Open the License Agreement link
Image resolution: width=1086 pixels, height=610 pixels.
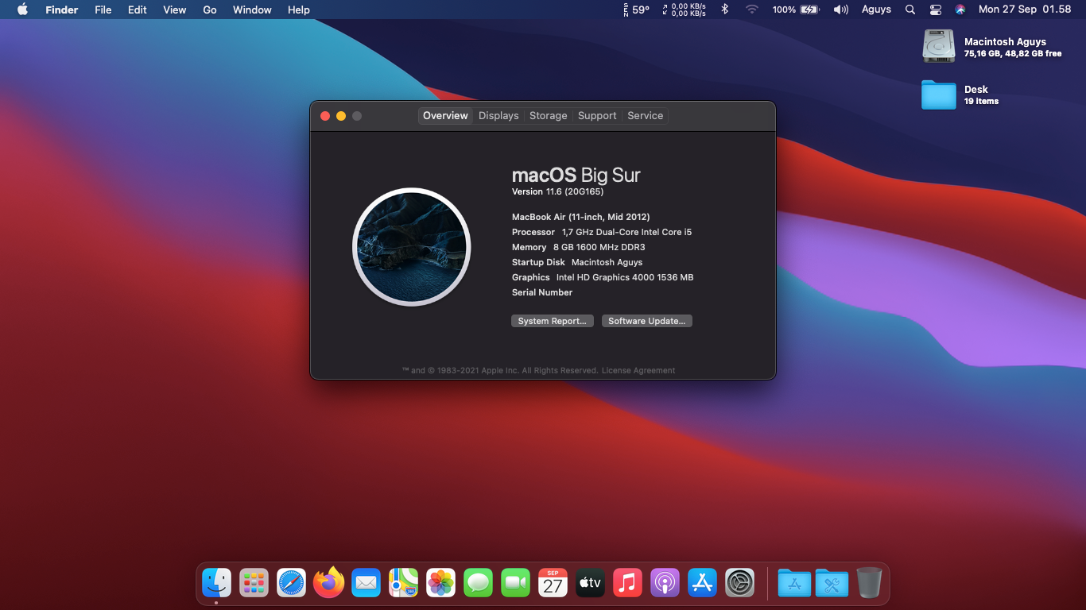(638, 371)
